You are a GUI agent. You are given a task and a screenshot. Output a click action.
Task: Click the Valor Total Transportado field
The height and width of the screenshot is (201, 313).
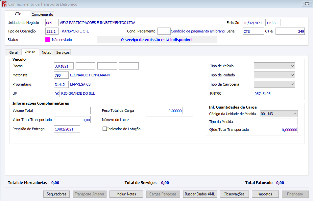click(x=72, y=120)
